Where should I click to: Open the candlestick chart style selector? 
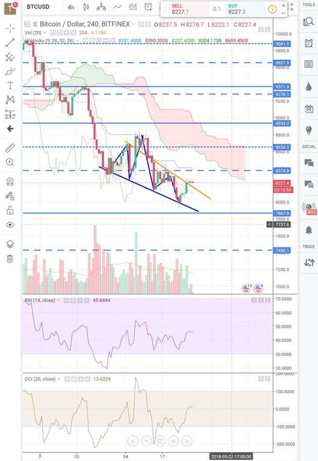point(86,7)
